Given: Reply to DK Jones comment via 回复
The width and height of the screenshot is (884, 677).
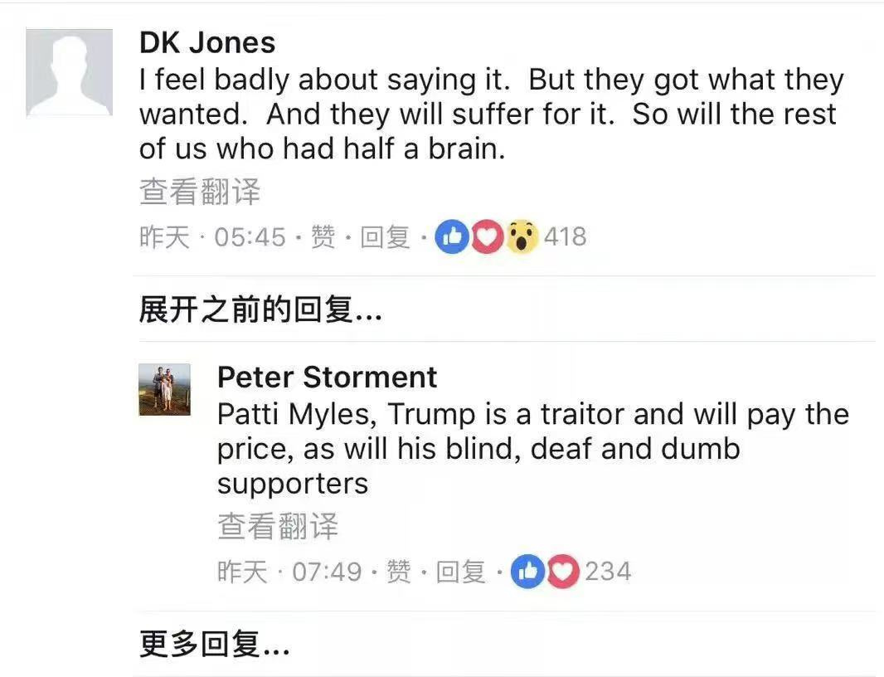Looking at the screenshot, I should pos(385,236).
